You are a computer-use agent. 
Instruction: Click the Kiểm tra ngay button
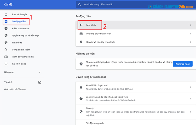(183, 64)
